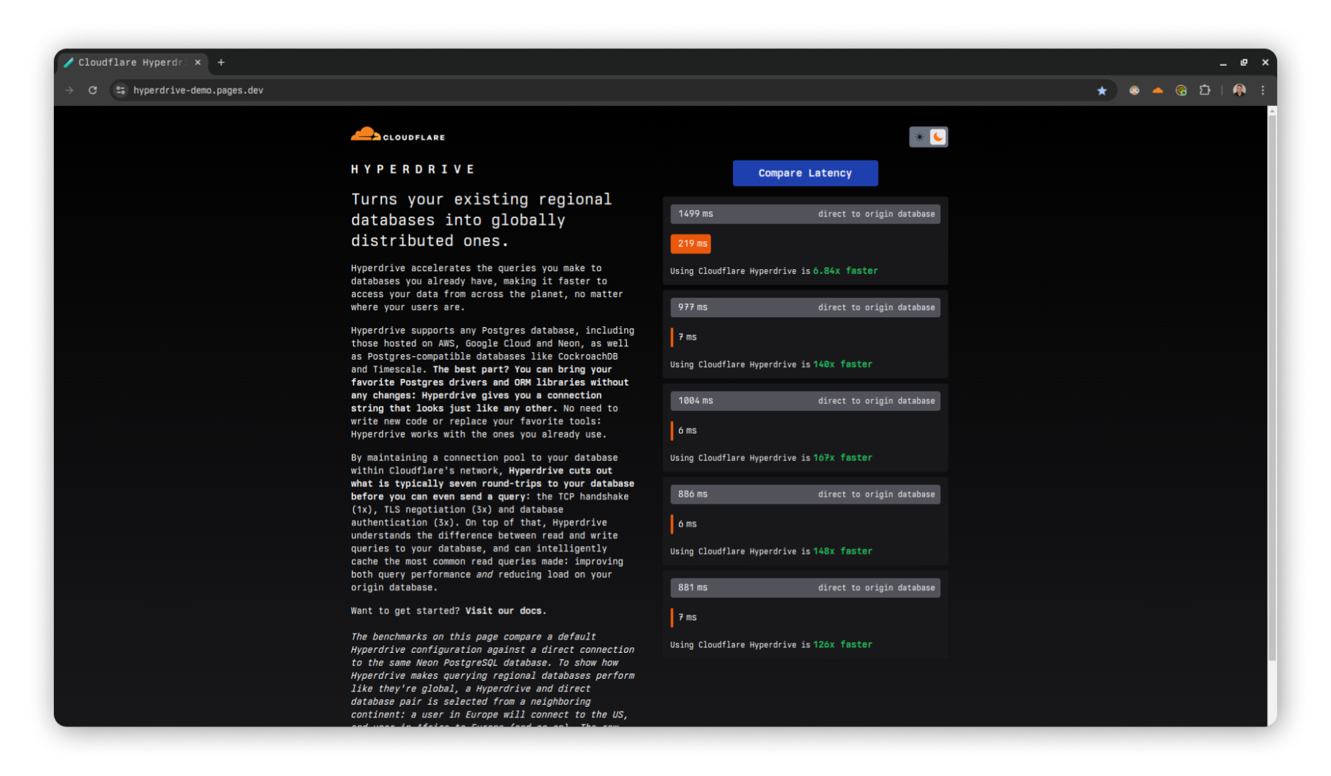
Task: Open the user profile avatar
Action: coord(1238,90)
